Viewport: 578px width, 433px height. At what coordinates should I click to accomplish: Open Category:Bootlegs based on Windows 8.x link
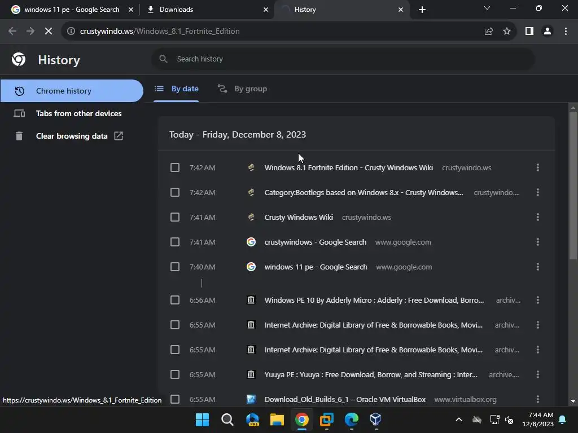click(x=364, y=192)
